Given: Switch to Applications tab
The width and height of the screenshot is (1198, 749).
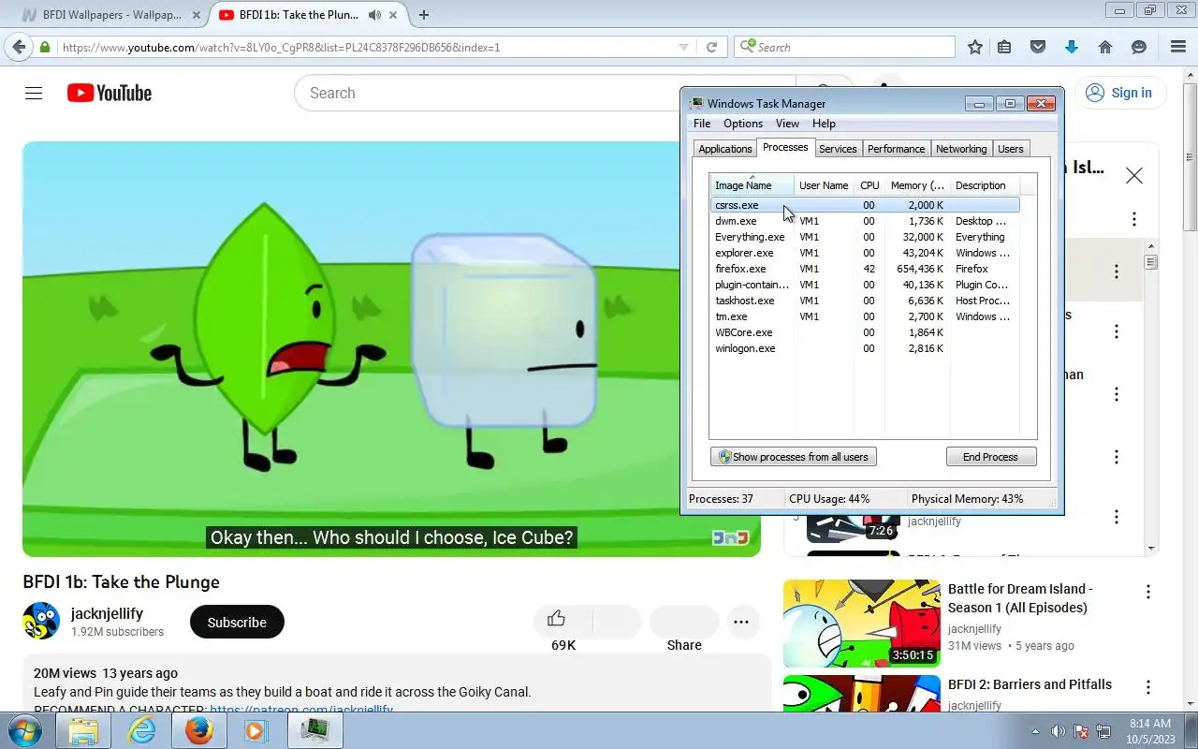Looking at the screenshot, I should (x=725, y=149).
